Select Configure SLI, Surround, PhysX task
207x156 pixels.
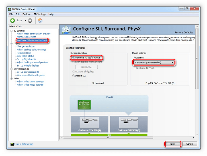tap(32, 40)
